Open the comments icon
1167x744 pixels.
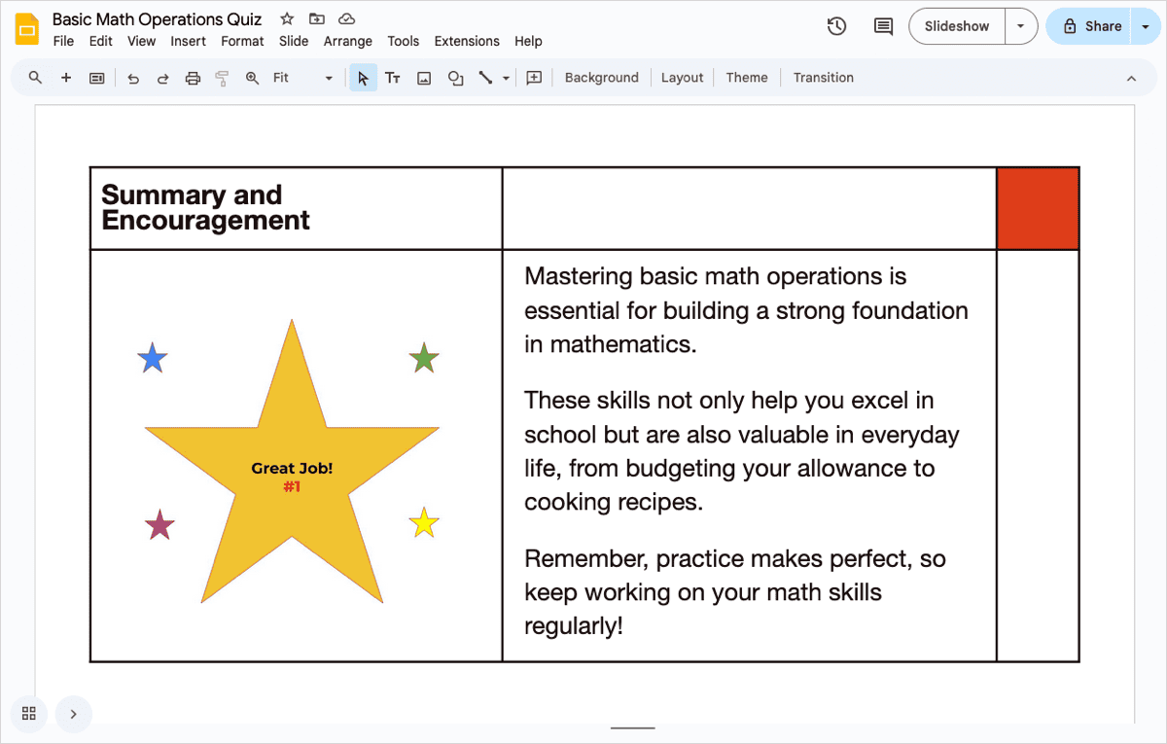[x=883, y=26]
